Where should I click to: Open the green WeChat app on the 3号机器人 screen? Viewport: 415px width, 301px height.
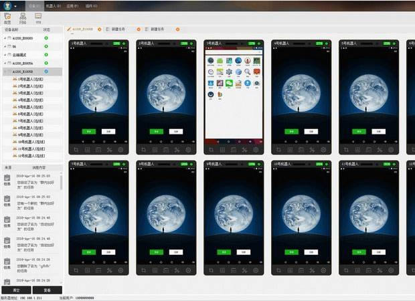[229, 84]
